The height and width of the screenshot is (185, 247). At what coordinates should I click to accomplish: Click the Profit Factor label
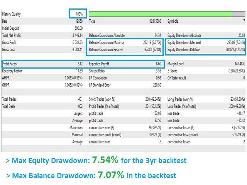(10, 64)
